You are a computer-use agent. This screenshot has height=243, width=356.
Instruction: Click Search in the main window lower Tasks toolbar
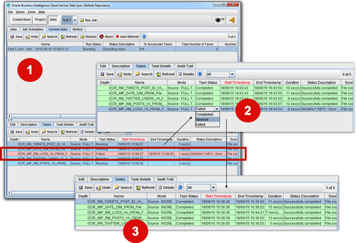tap(49, 132)
